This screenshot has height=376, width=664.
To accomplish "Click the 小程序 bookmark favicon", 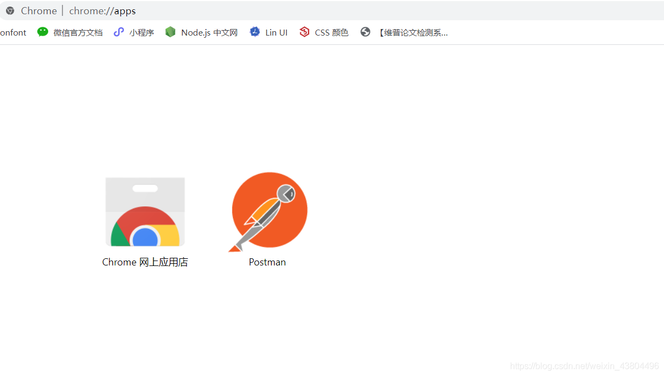I will [119, 32].
